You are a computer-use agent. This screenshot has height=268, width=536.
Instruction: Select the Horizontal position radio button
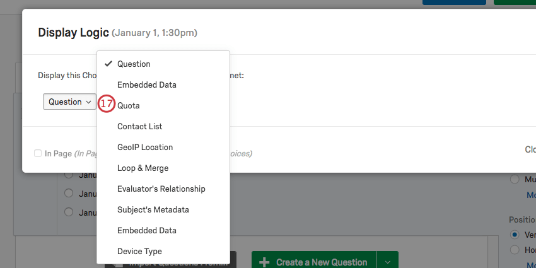[515, 249]
